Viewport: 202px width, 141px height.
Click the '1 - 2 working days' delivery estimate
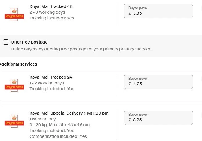click(x=47, y=83)
